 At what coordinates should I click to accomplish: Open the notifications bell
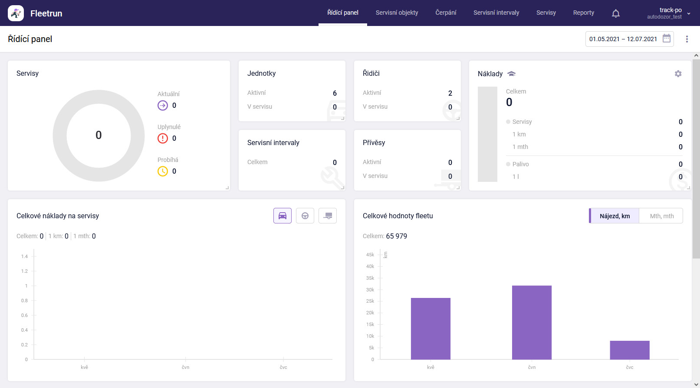[x=615, y=13]
